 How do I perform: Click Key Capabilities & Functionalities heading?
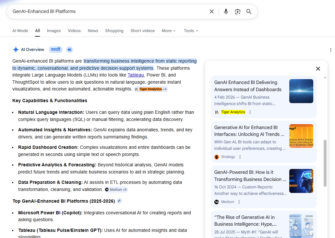pos(50,101)
